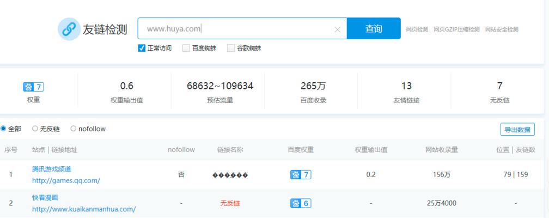This screenshot has height=218, width=549.
Task: Click the 25万4000 index count cell
Action: 442,203
